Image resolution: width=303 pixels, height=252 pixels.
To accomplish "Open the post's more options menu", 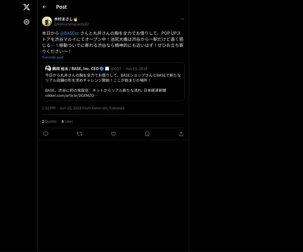I will pos(182,19).
